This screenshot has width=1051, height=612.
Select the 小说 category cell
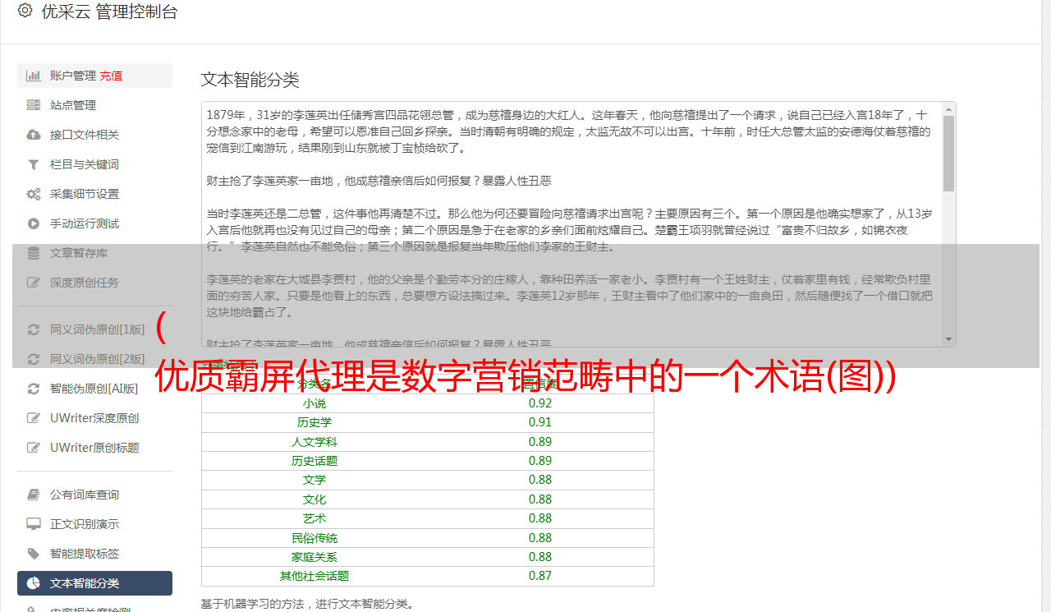tap(314, 403)
